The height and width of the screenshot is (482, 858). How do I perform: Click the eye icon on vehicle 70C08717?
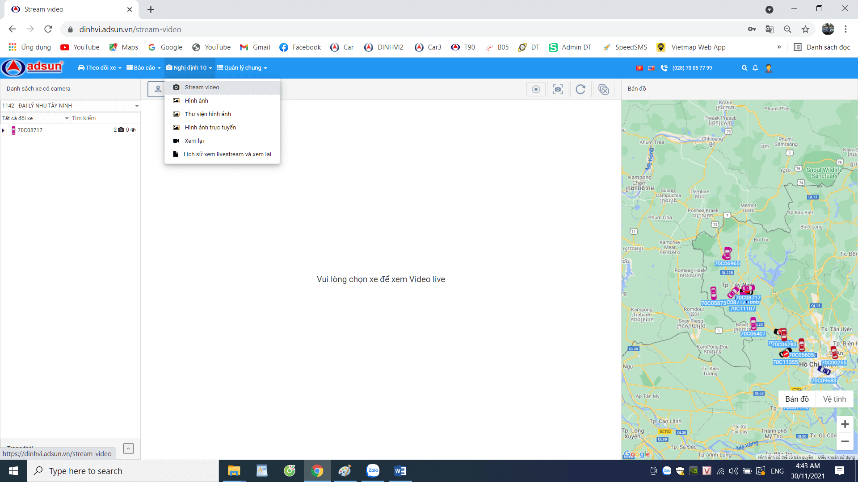pyautogui.click(x=133, y=130)
